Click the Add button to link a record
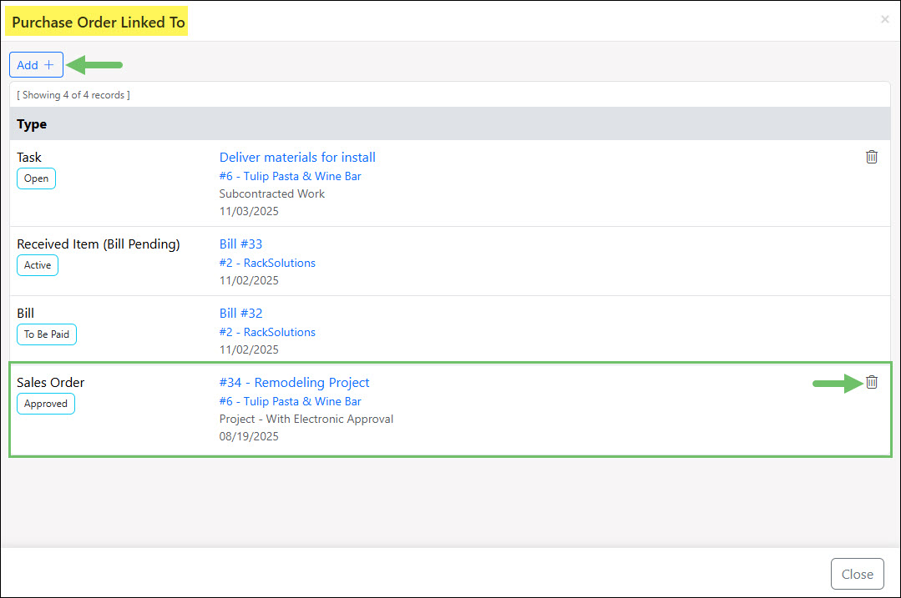901x598 pixels. (x=36, y=64)
